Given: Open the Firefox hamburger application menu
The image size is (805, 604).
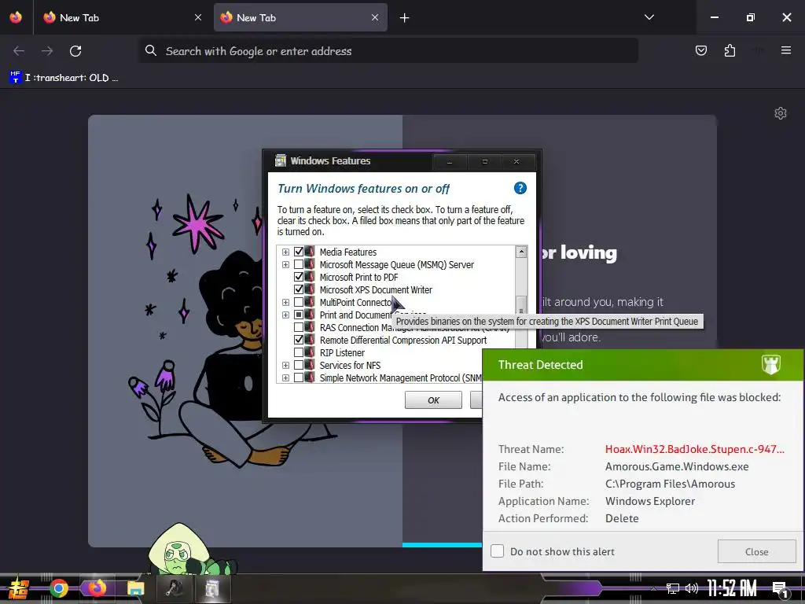Looking at the screenshot, I should [x=785, y=50].
